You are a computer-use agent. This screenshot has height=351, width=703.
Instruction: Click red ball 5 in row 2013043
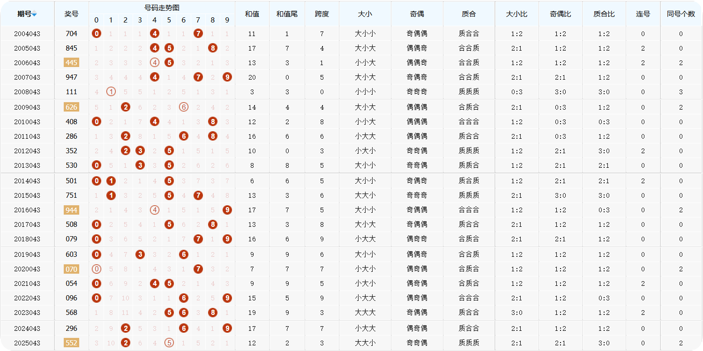coord(169,165)
